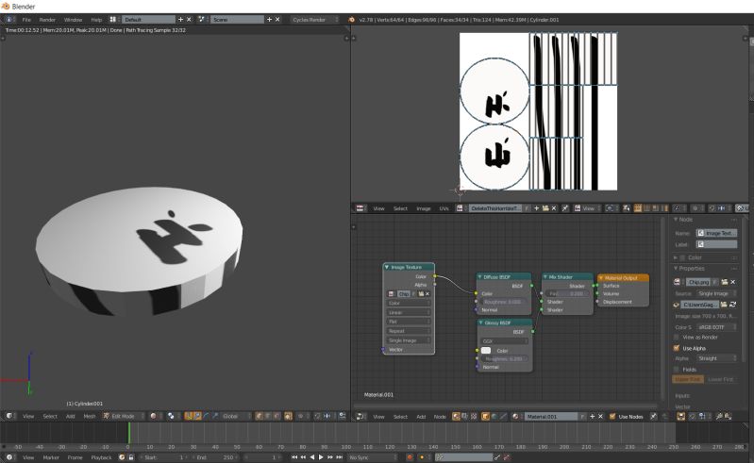
Task: Delete the Default screen layout
Action: click(x=189, y=20)
